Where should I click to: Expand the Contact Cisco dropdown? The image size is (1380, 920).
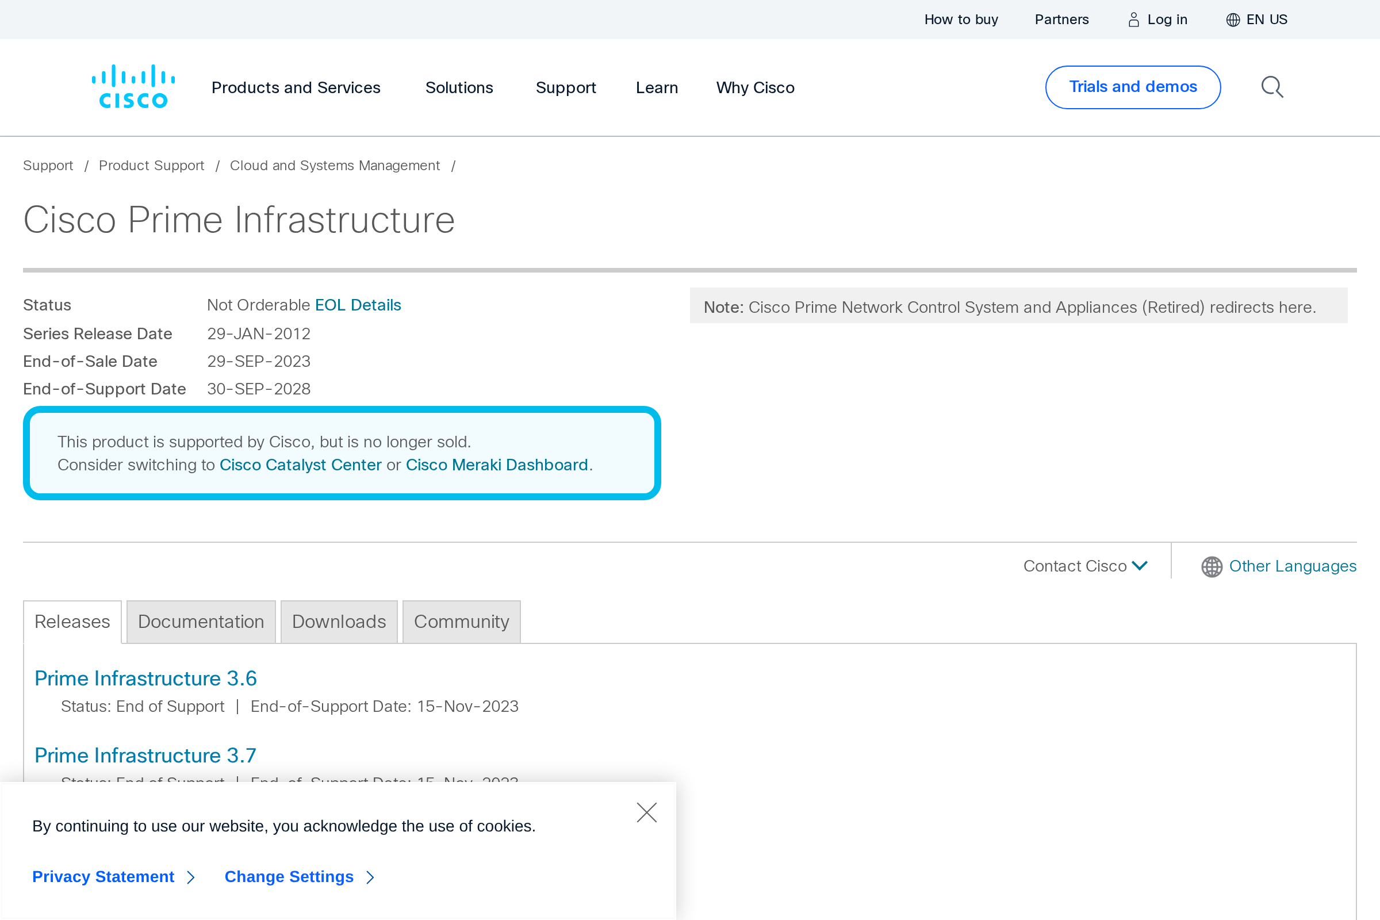(1084, 566)
